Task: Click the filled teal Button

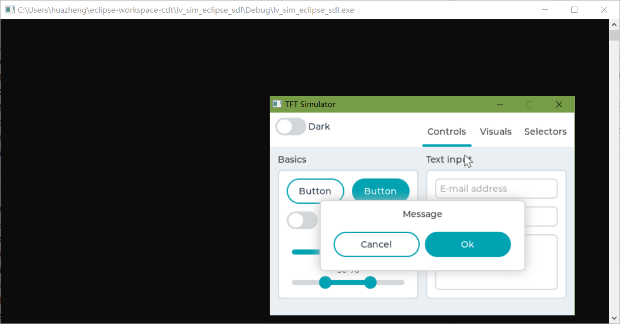Action: pyautogui.click(x=381, y=191)
